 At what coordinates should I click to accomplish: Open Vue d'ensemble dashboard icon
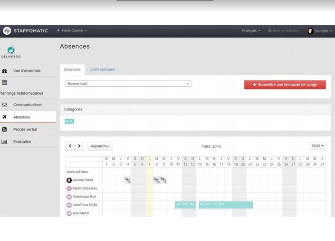click(5, 71)
